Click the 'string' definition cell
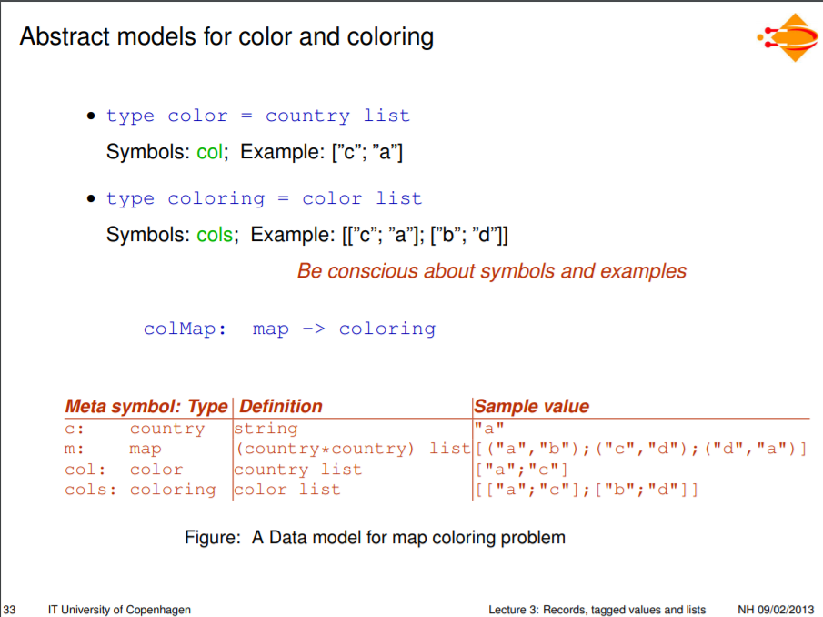 pyautogui.click(x=266, y=429)
